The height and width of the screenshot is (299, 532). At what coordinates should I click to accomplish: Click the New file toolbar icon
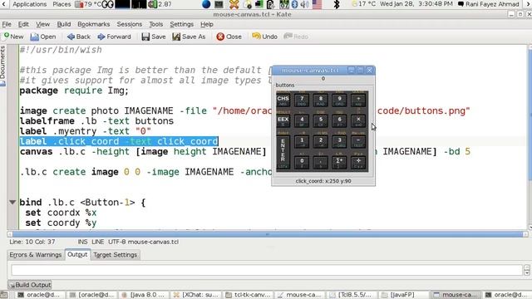(x=6, y=37)
